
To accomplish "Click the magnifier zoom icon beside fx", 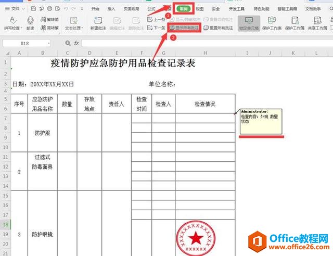I will [68, 43].
